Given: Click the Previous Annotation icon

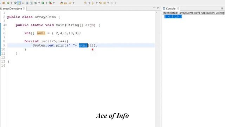Looking at the screenshot, I should point(93,3).
